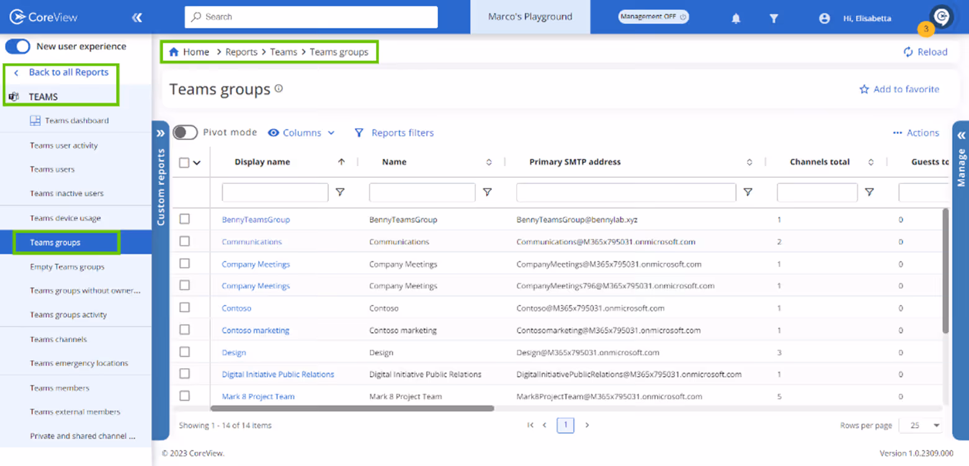Check the select-all checkbox in table header
This screenshot has width=969, height=466.
184,162
